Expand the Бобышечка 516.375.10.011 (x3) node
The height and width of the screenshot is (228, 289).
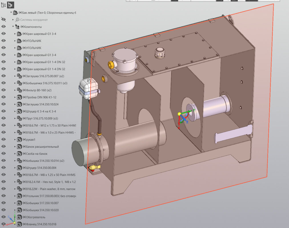[15, 83]
